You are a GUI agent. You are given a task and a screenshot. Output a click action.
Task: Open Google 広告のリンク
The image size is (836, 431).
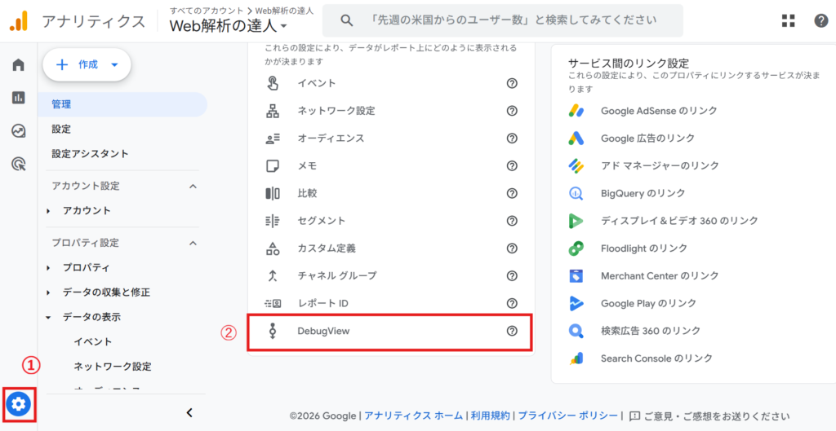click(x=647, y=139)
